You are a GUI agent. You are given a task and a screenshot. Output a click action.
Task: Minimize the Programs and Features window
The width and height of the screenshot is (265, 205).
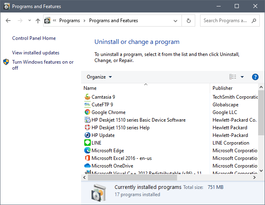219,6
